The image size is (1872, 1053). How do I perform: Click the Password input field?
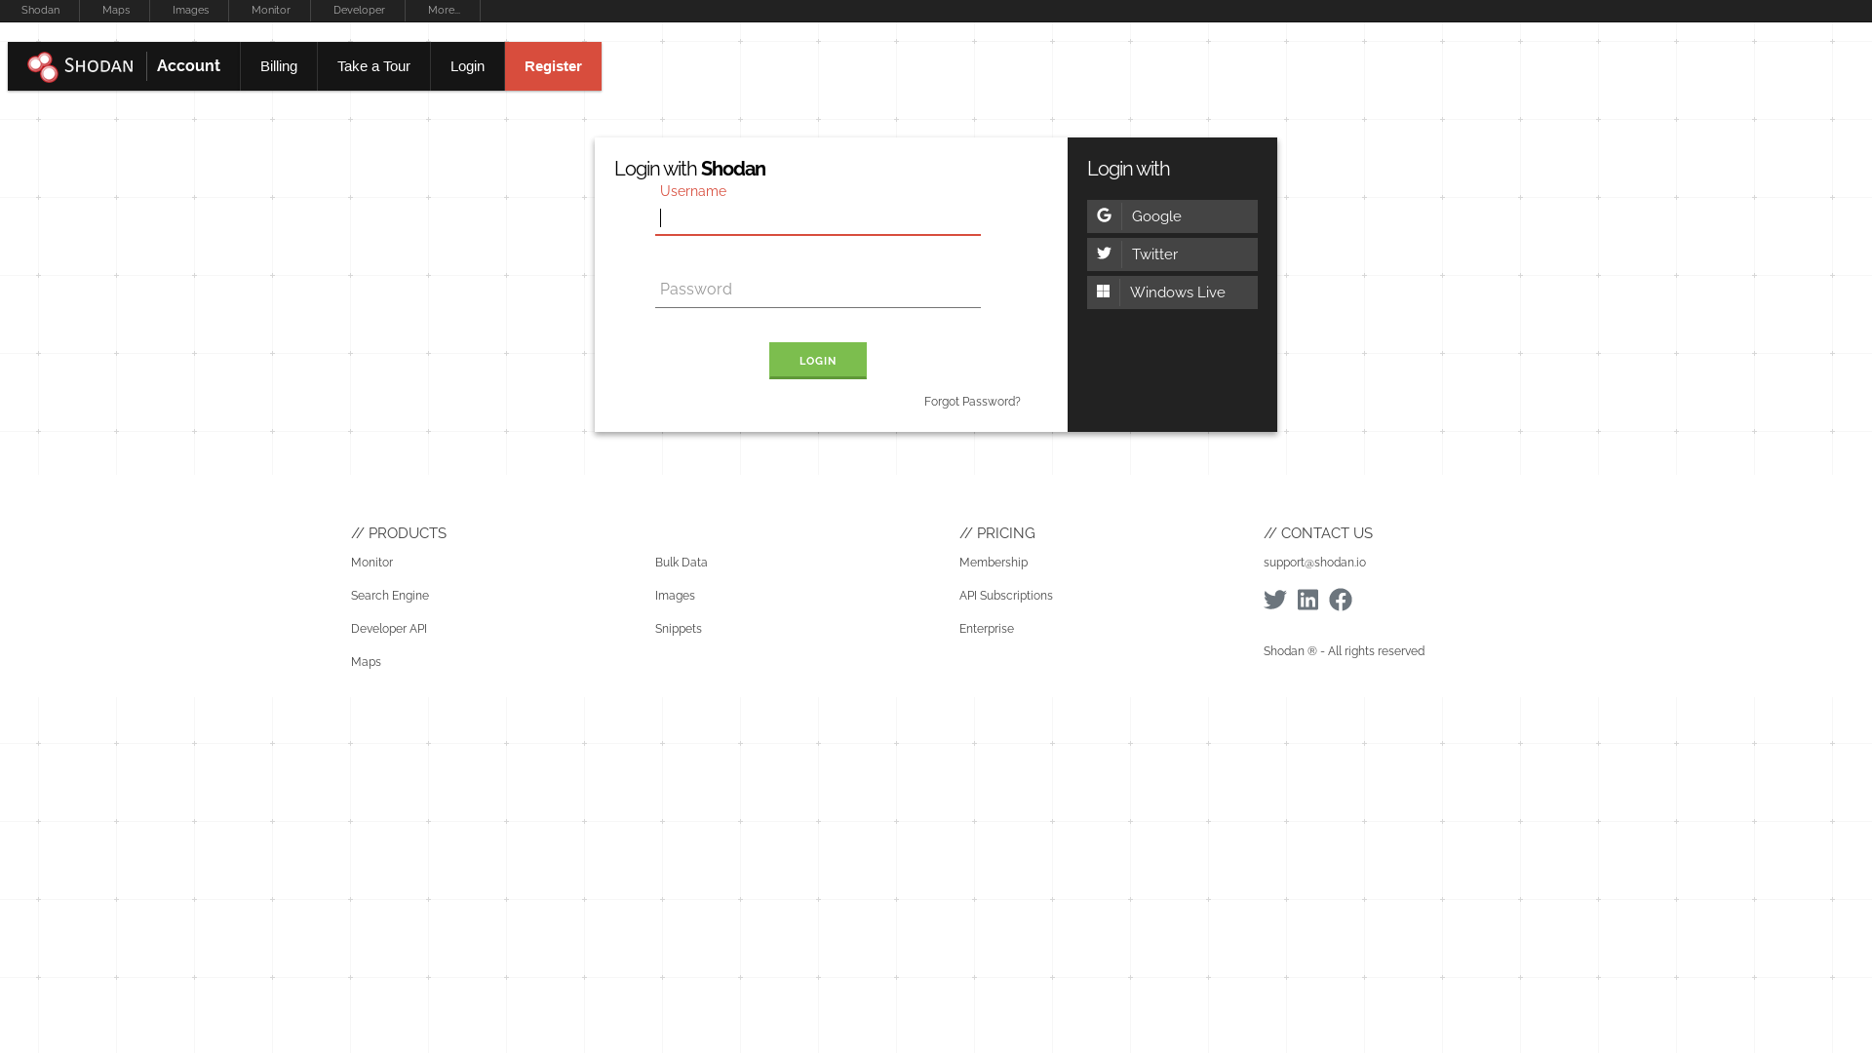818,290
